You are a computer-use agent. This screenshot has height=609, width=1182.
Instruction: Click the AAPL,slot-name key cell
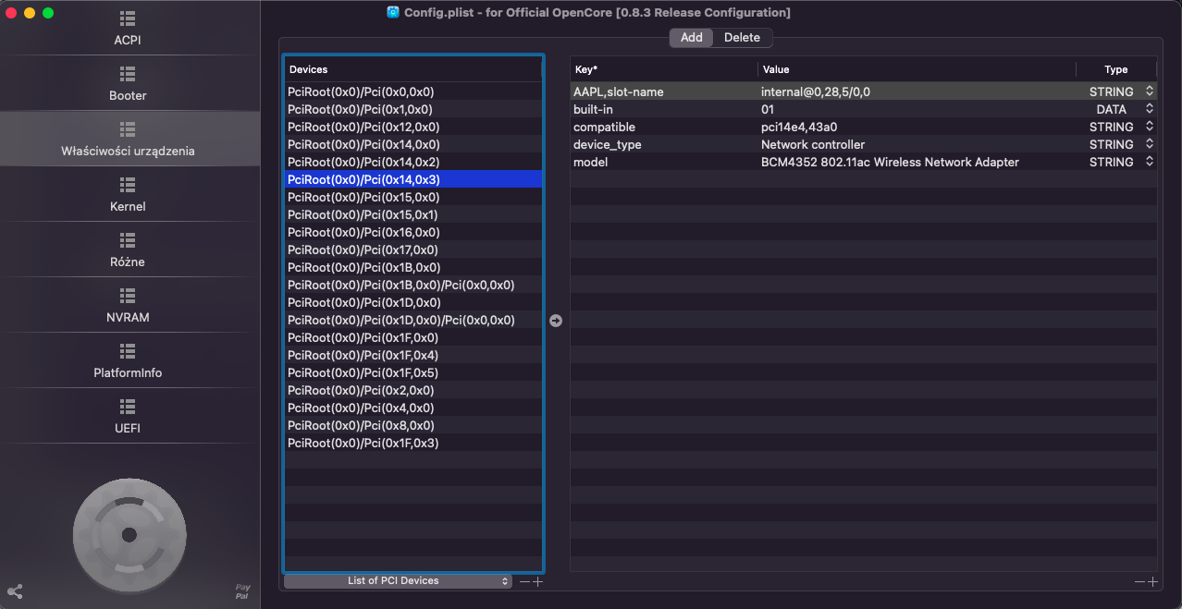pyautogui.click(x=663, y=91)
